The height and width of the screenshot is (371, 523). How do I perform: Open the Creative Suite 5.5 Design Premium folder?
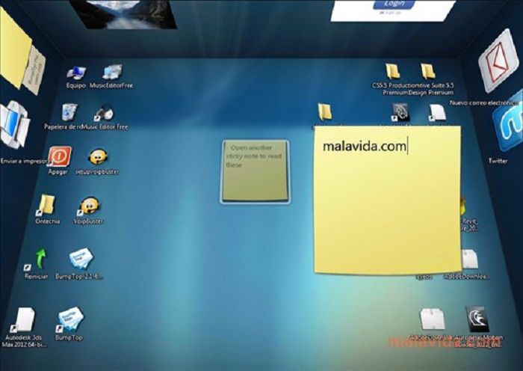coord(428,72)
